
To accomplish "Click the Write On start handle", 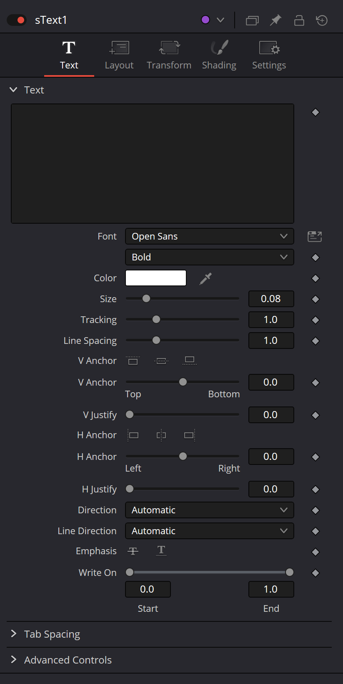I will point(130,572).
